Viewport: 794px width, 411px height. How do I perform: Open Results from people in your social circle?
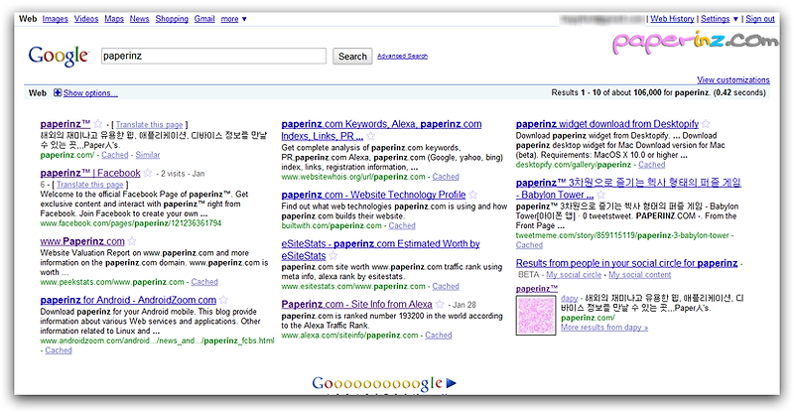point(627,263)
